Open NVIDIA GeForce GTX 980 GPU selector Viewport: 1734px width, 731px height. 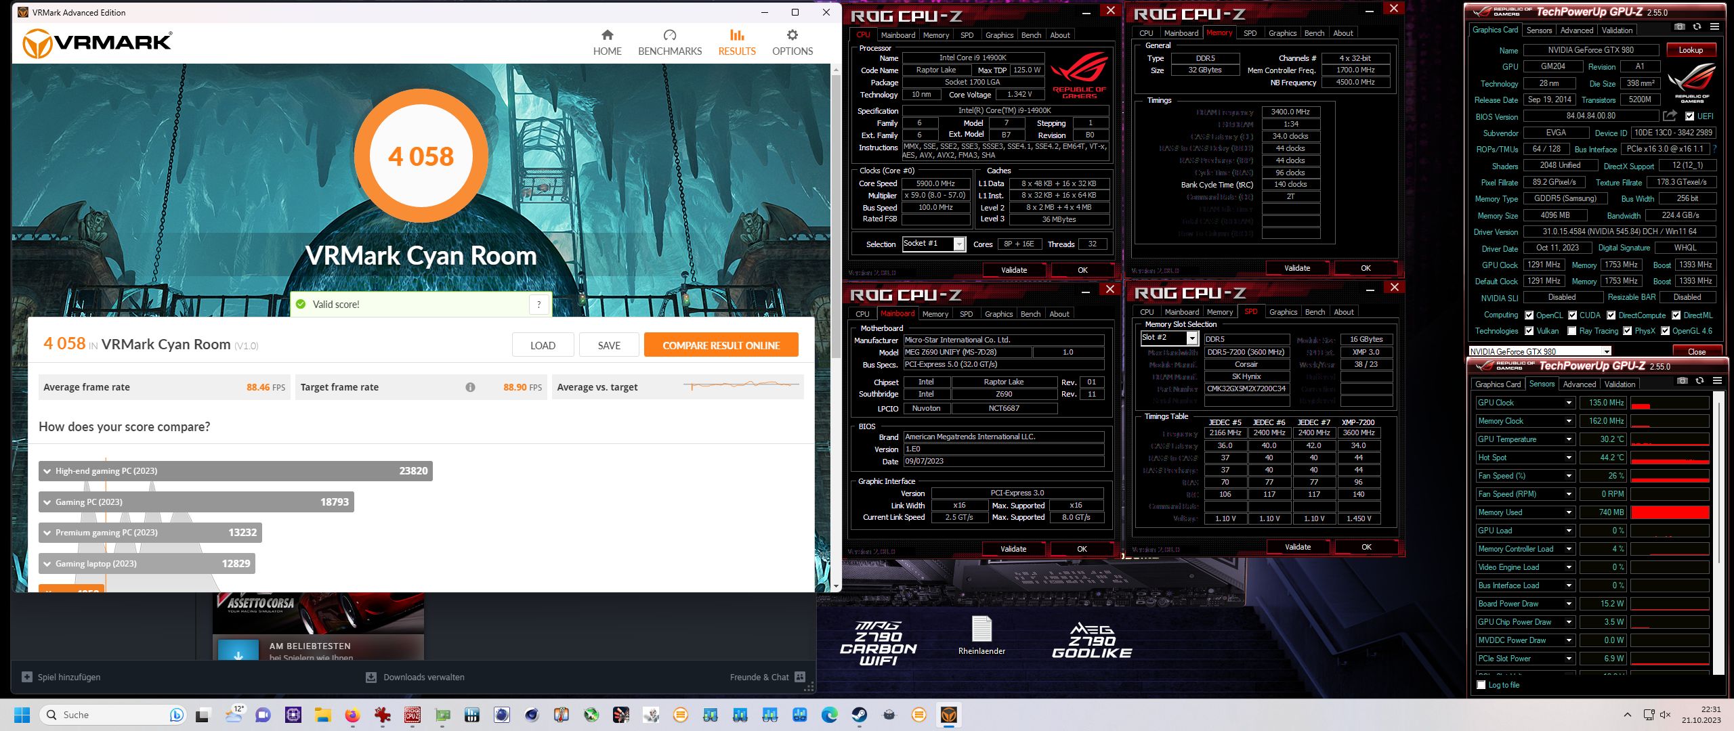1540,351
